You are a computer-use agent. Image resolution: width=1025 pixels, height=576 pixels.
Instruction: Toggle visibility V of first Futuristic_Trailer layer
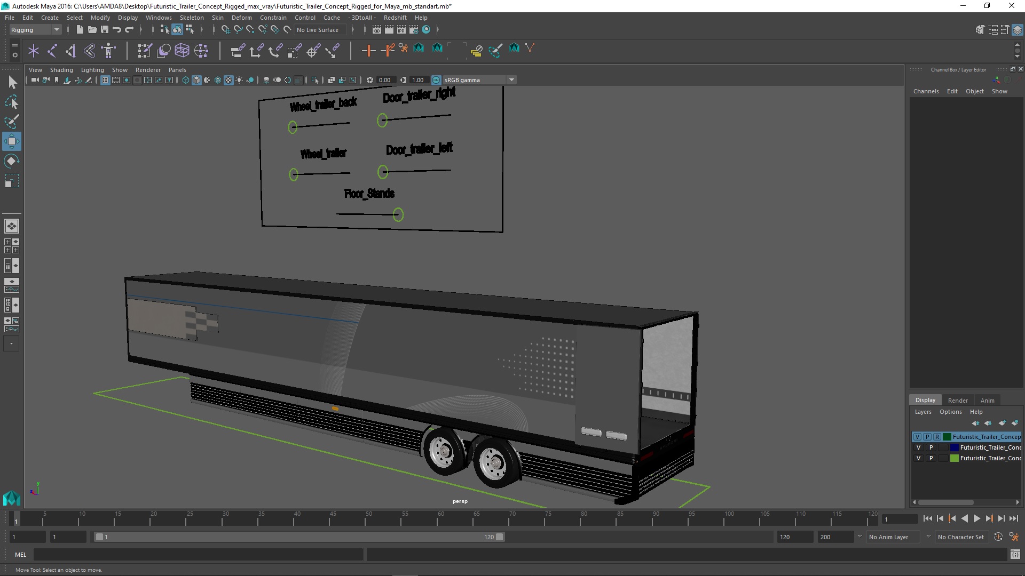(x=917, y=437)
